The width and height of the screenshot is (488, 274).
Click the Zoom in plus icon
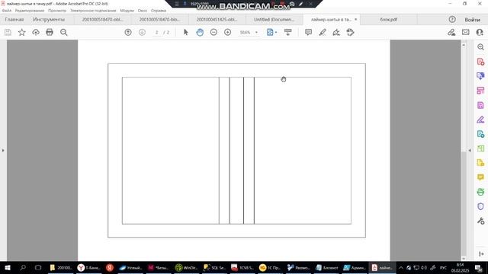click(x=227, y=32)
